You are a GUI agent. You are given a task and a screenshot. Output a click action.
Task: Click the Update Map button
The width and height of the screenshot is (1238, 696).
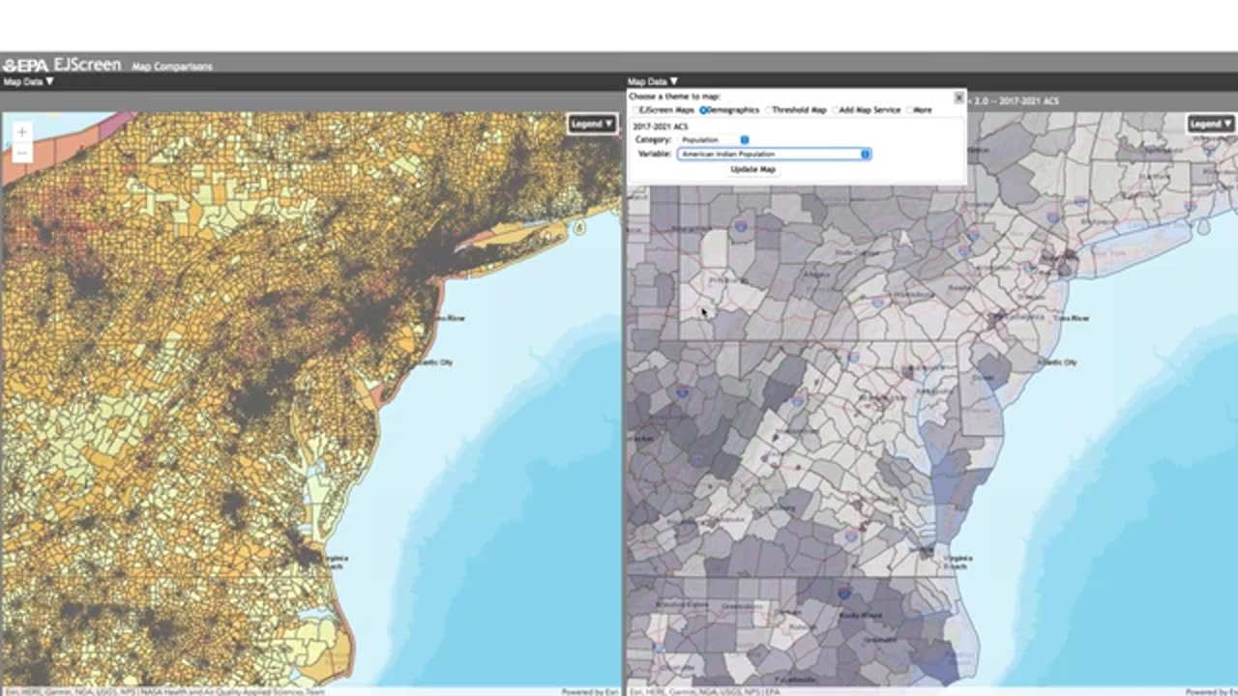(752, 169)
